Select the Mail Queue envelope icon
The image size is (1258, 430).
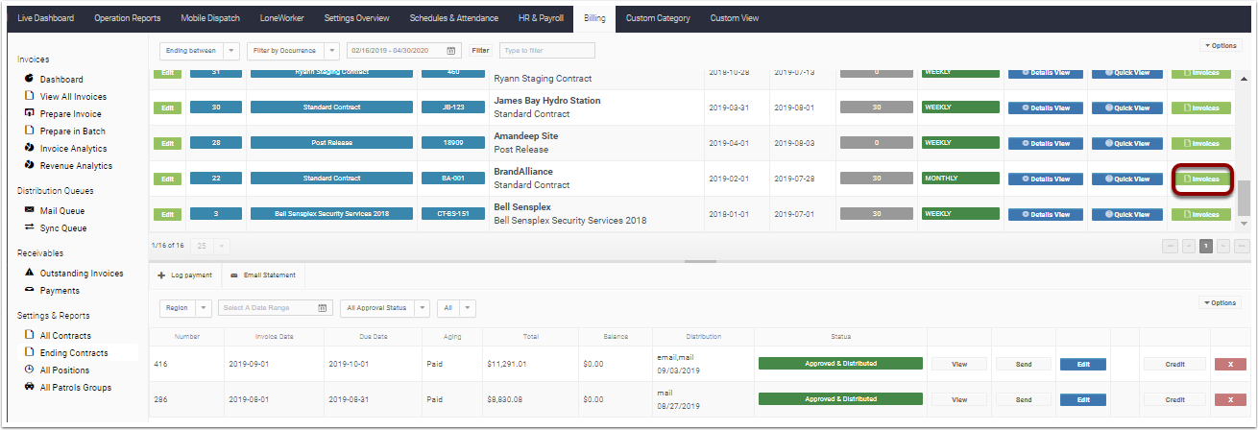pos(30,210)
